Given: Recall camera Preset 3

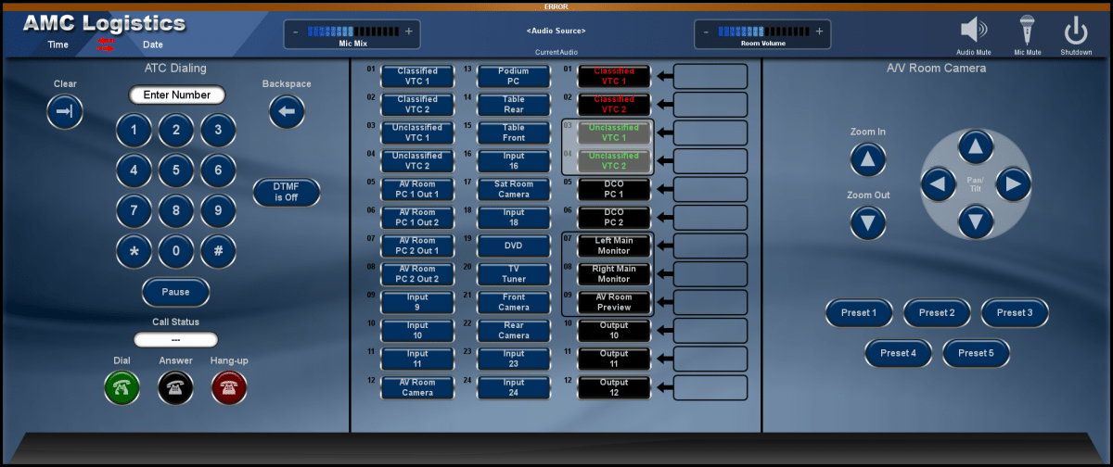Looking at the screenshot, I should pos(1015,313).
